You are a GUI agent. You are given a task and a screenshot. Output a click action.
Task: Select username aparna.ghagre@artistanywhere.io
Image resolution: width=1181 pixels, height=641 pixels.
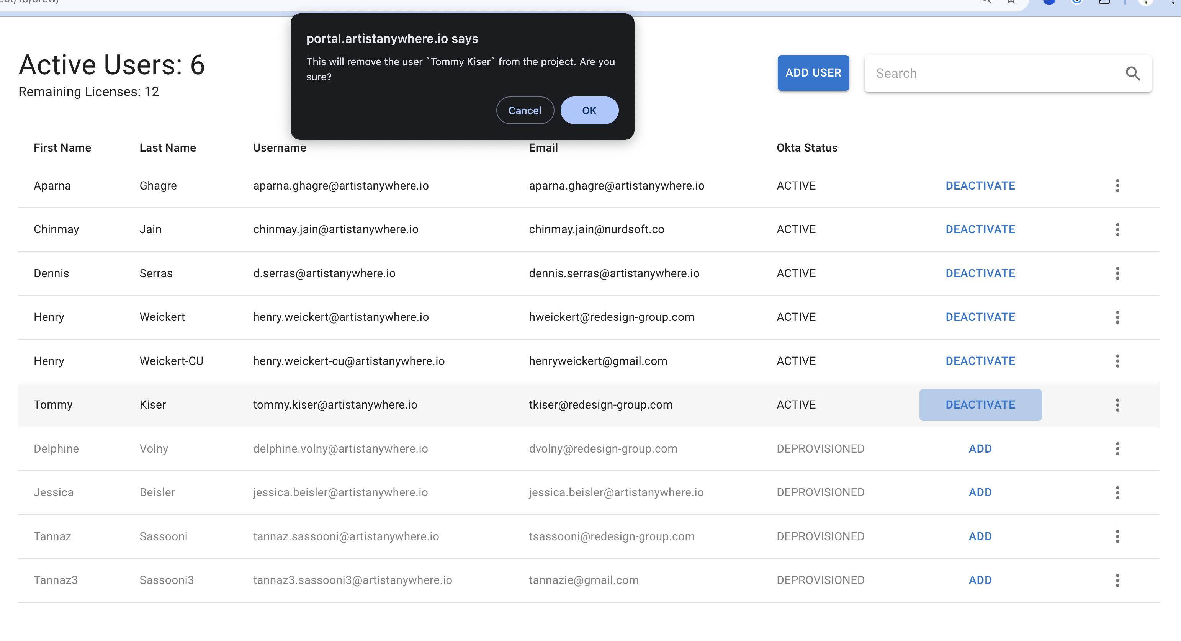click(x=341, y=186)
